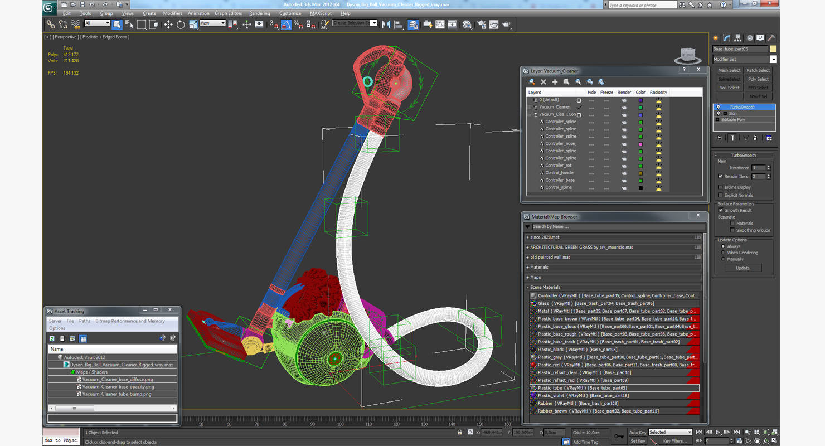Viewport: 825px width, 446px height.
Task: Open the Curve Editor icon
Action: (x=440, y=25)
